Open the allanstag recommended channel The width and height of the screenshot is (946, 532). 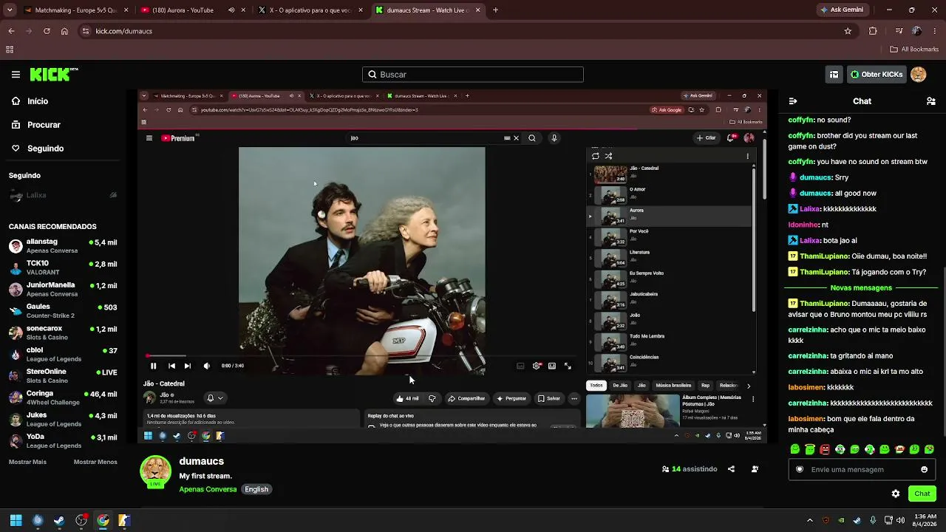[63, 246]
